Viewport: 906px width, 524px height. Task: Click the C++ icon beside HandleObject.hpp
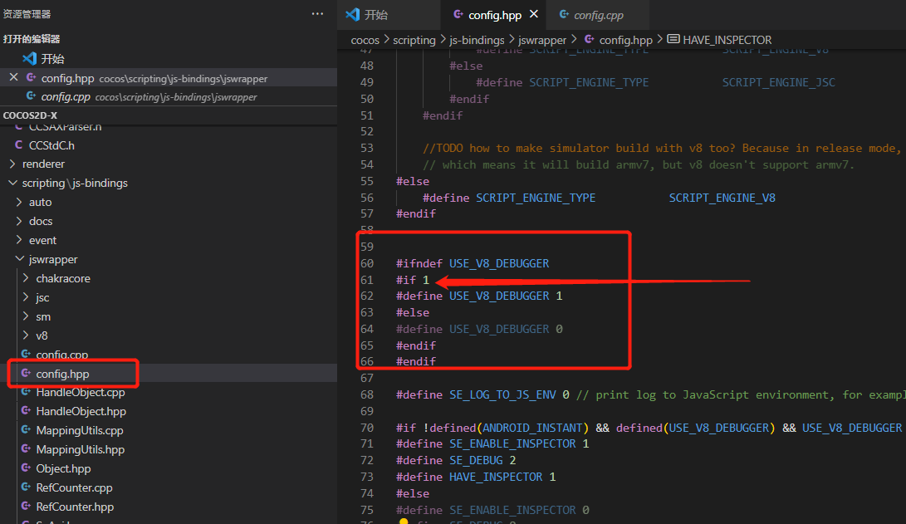26,411
